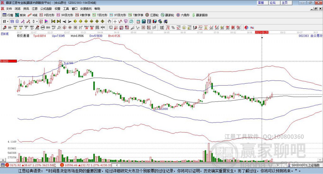Click SH000001 上证指数 in status bar
The width and height of the screenshot is (323, 174).
(x=305, y=165)
